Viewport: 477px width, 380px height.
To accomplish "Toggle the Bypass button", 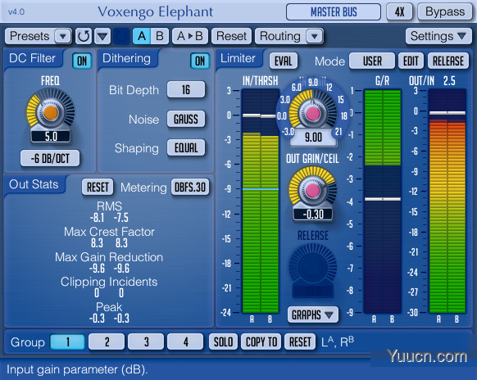I will click(445, 12).
